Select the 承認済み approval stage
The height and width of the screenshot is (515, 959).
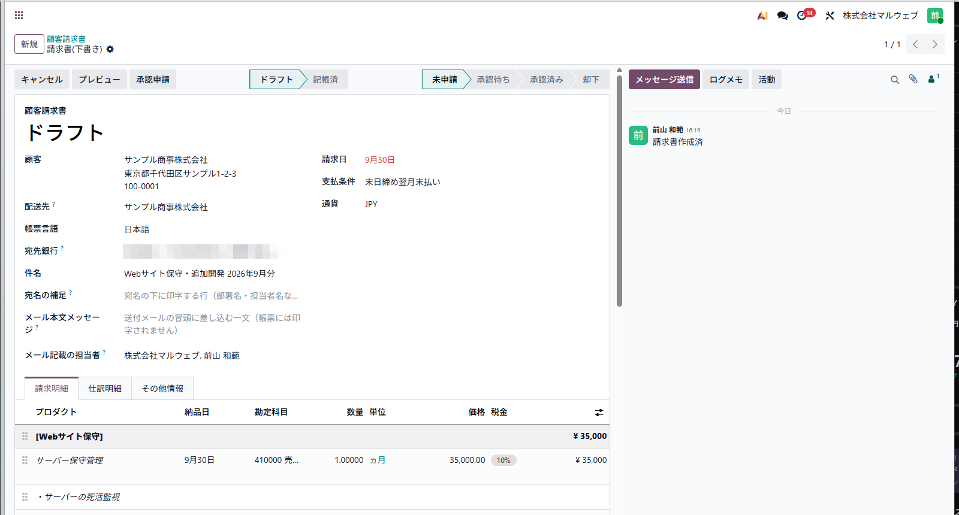click(x=546, y=80)
